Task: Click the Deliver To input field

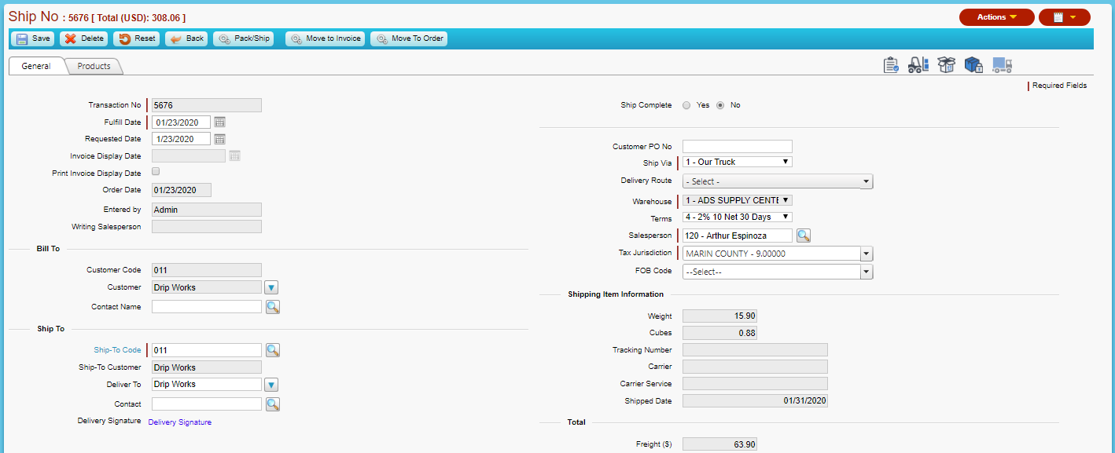Action: pyautogui.click(x=207, y=385)
